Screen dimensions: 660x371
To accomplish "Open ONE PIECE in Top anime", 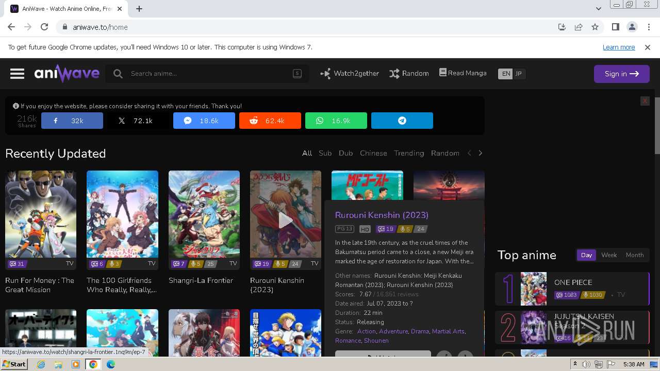I will click(572, 289).
